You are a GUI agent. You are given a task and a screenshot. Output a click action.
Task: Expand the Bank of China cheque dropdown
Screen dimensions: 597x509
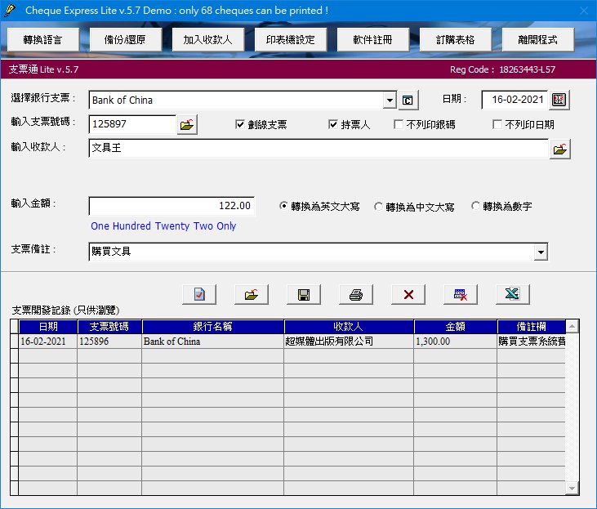point(390,100)
